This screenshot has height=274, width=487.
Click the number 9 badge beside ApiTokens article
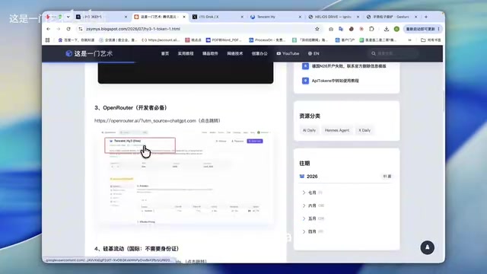click(x=305, y=81)
